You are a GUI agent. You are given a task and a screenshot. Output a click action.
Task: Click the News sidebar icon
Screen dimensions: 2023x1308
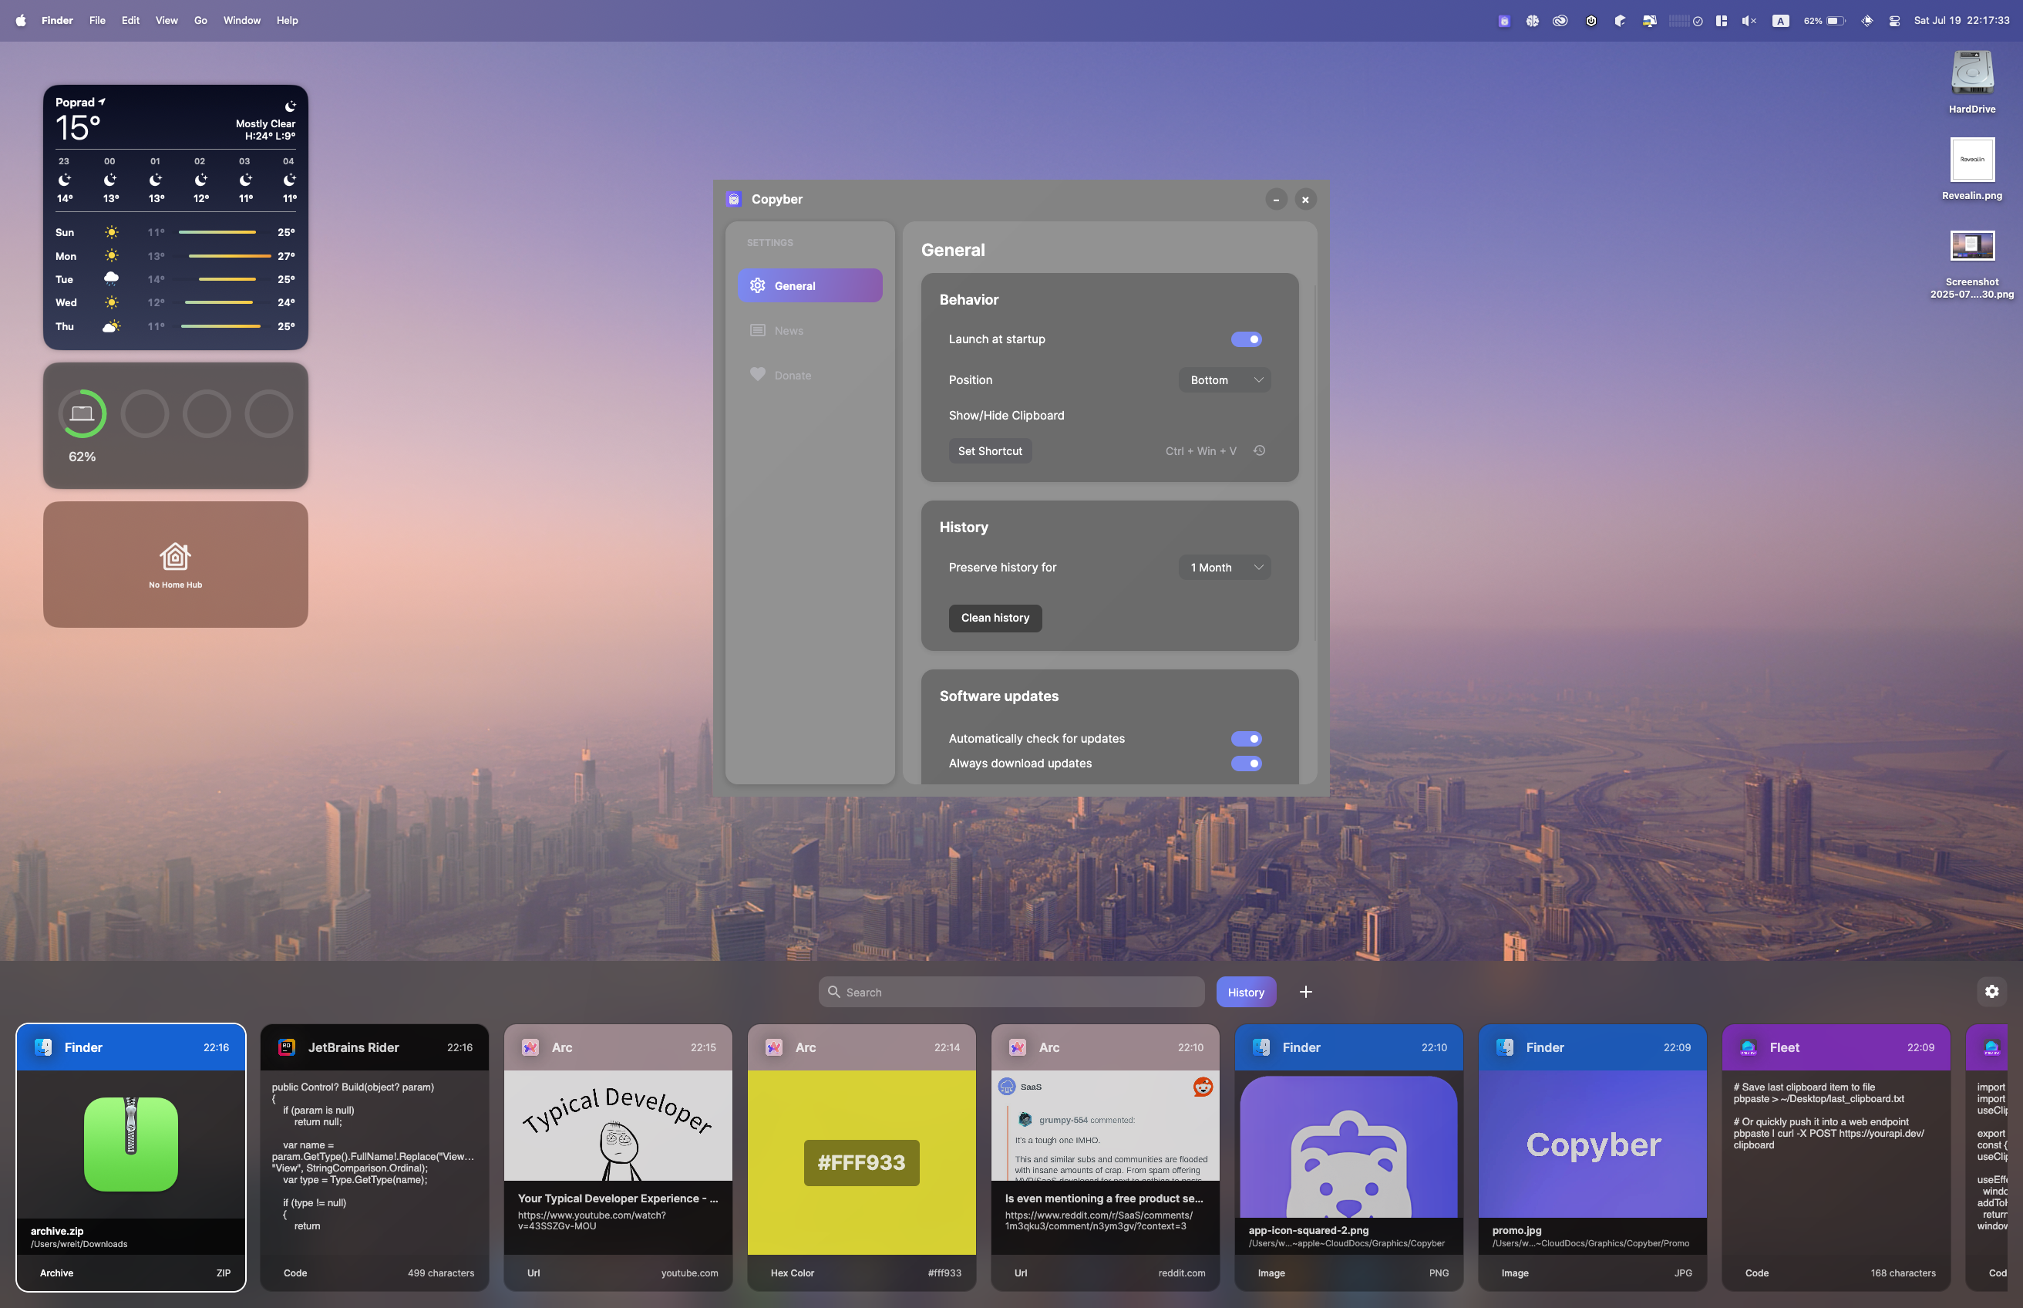point(757,330)
